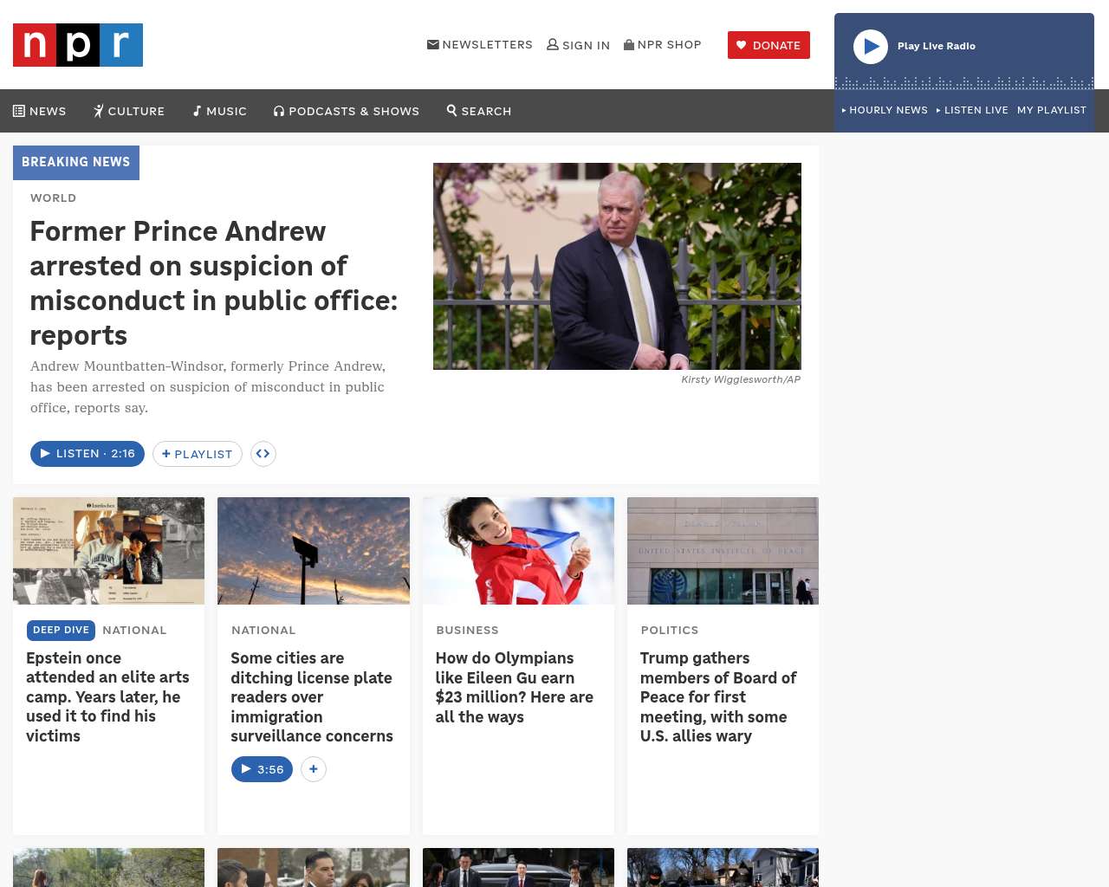Open the embed code icon beside Playlist

pyautogui.click(x=263, y=454)
